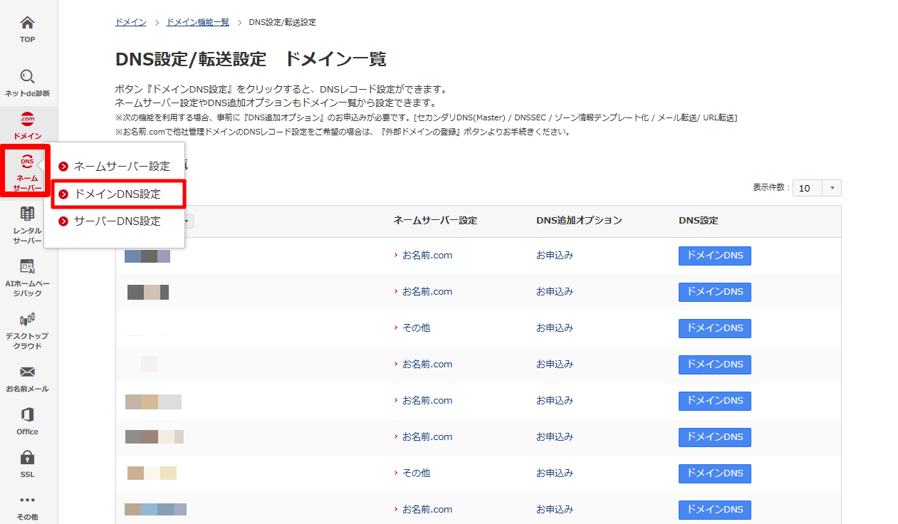Screen dimensions: 898x524
Task: Open the Office sidebar icon
Action: (27, 415)
